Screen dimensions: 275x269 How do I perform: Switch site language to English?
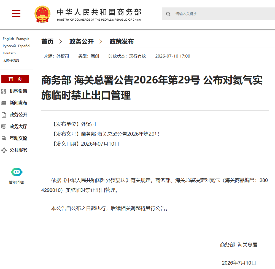point(9,39)
